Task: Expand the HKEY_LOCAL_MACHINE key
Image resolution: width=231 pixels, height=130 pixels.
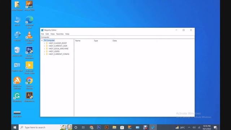Action: point(44,49)
